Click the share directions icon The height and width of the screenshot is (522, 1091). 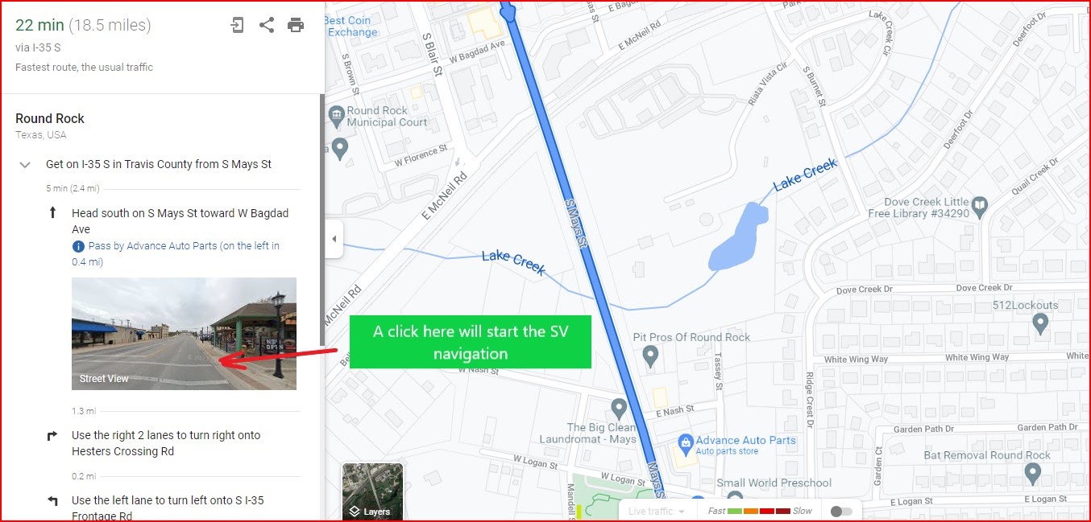[x=267, y=25]
